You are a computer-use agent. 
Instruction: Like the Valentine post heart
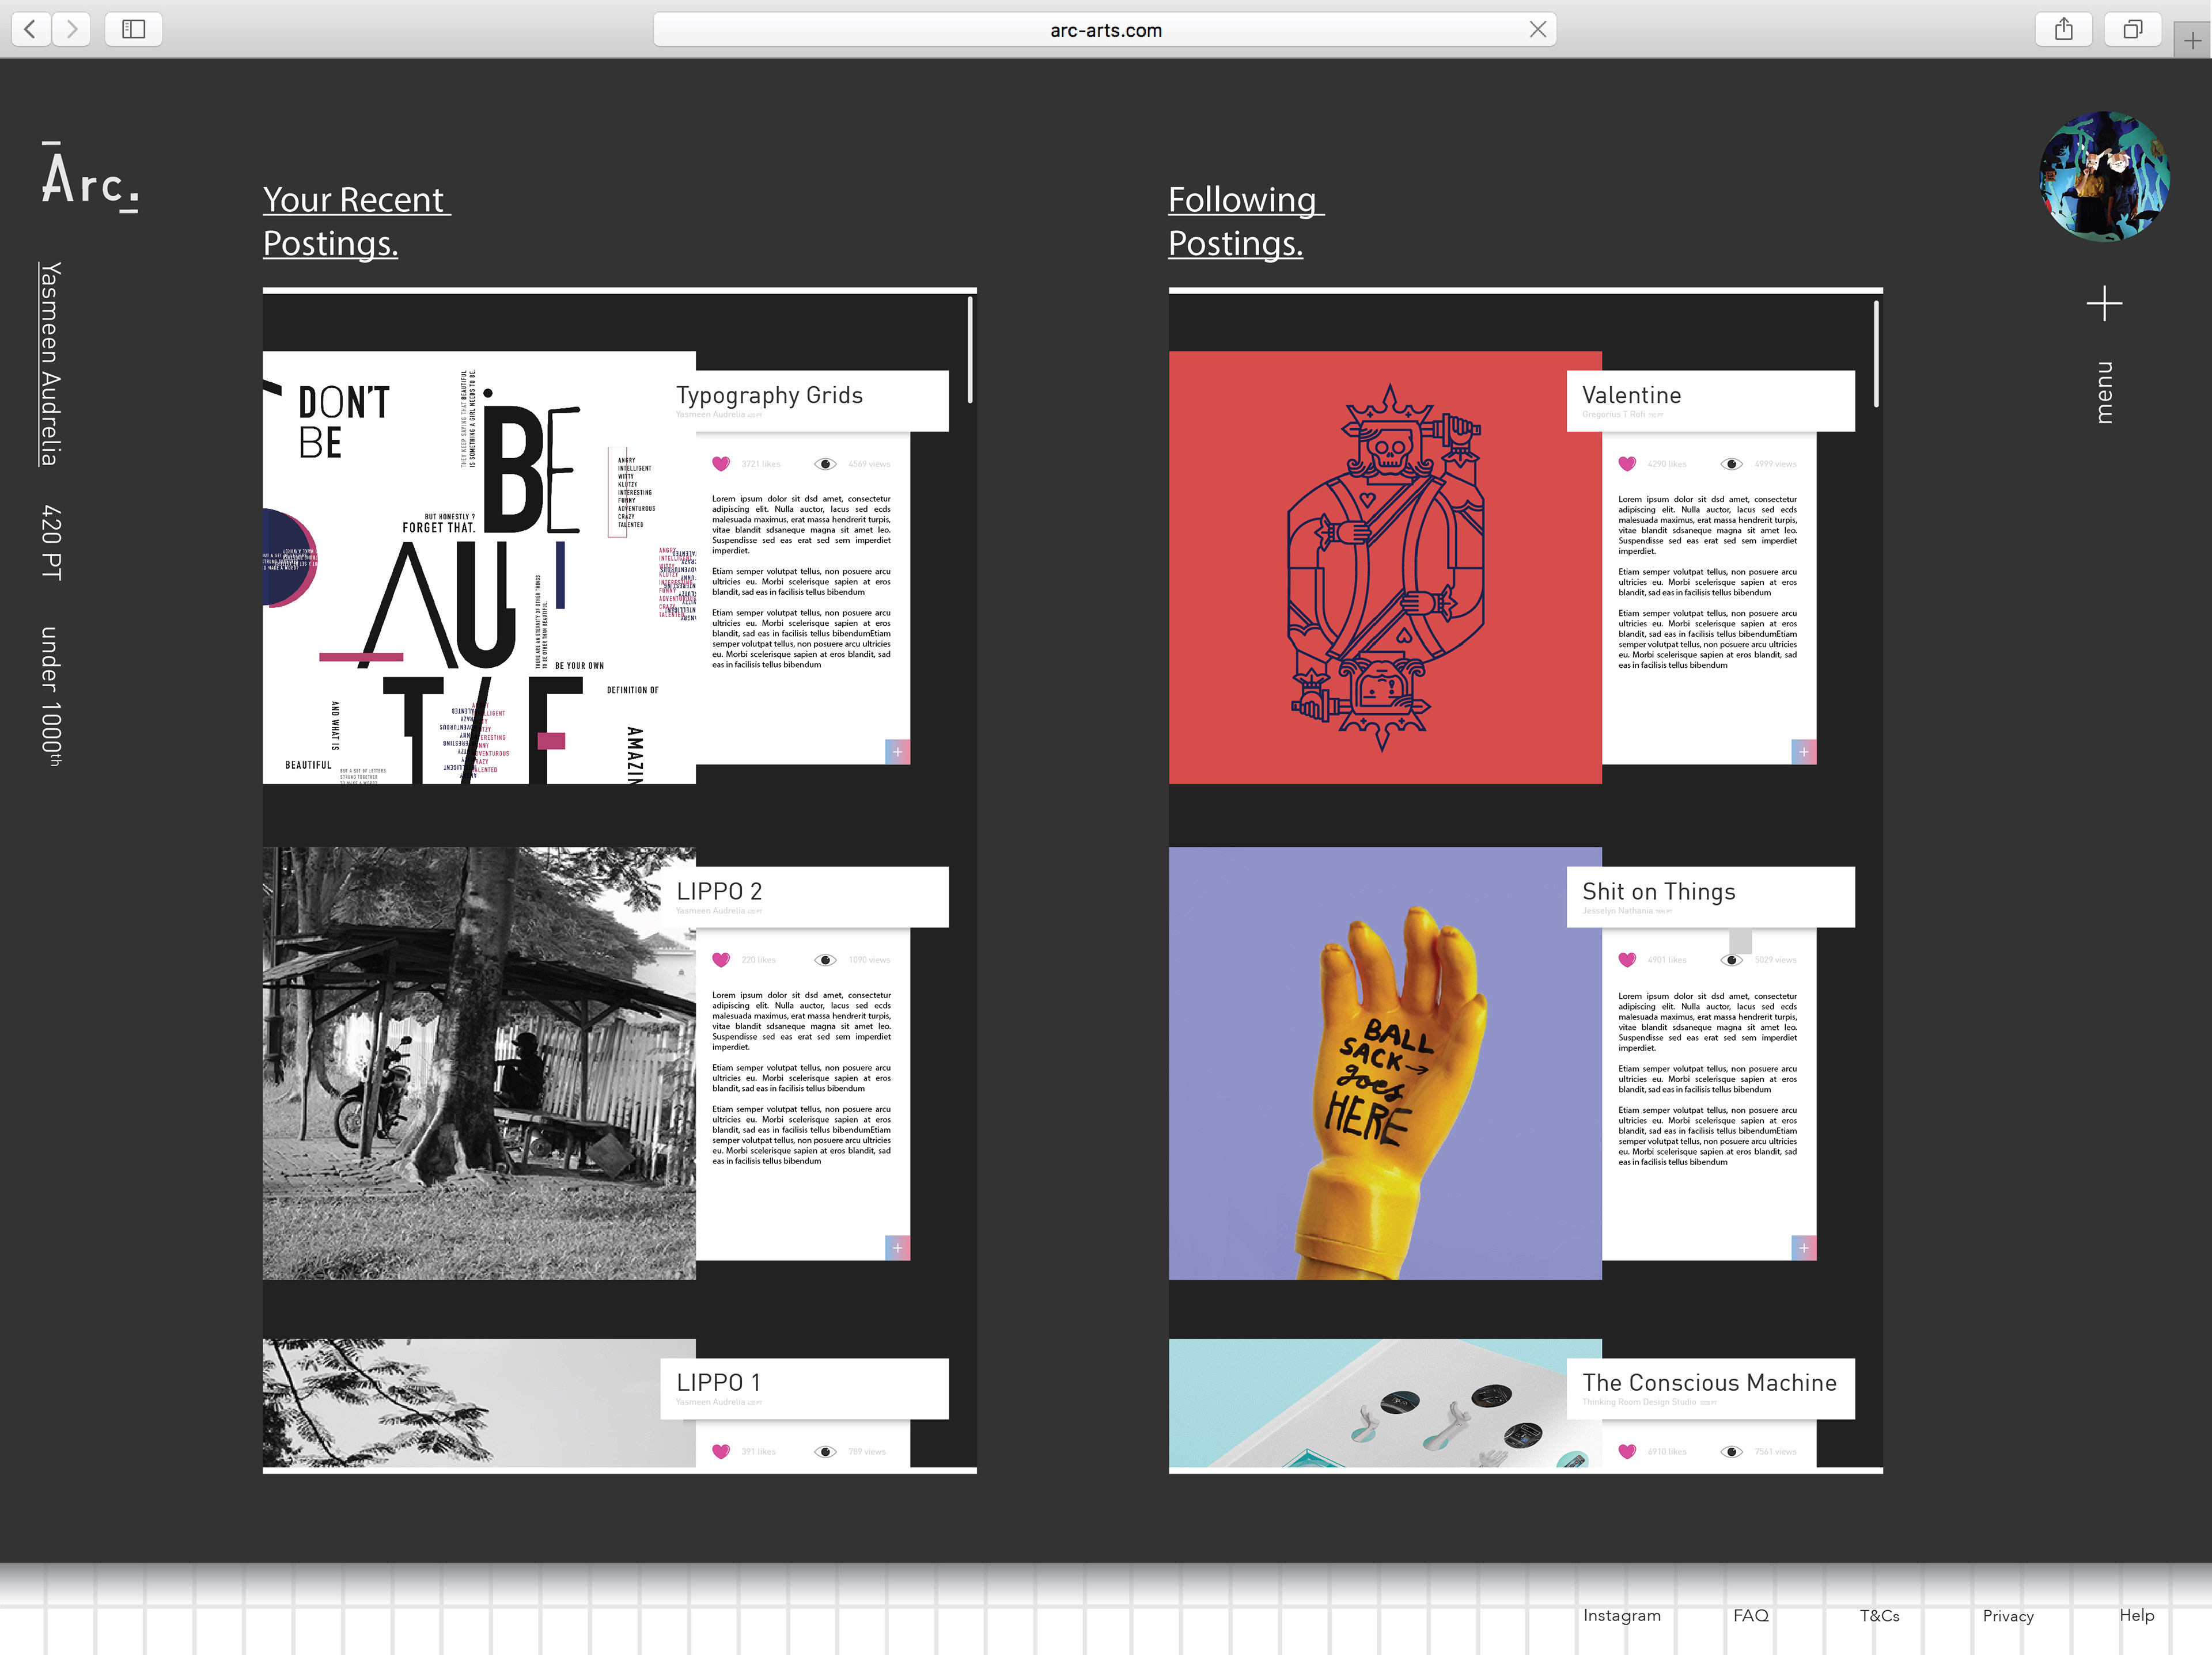1627,464
